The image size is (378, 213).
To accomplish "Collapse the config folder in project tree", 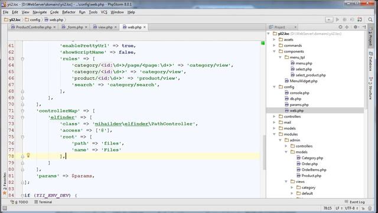I will pyautogui.click(x=274, y=87).
